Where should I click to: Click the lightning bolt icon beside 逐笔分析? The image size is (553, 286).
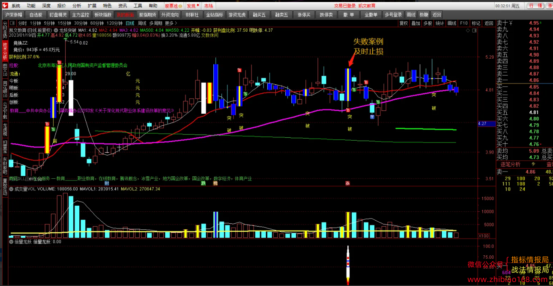coord(534,164)
